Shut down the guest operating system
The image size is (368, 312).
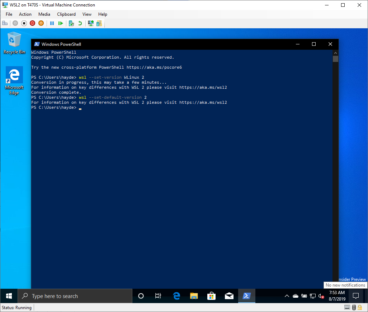pos(32,23)
